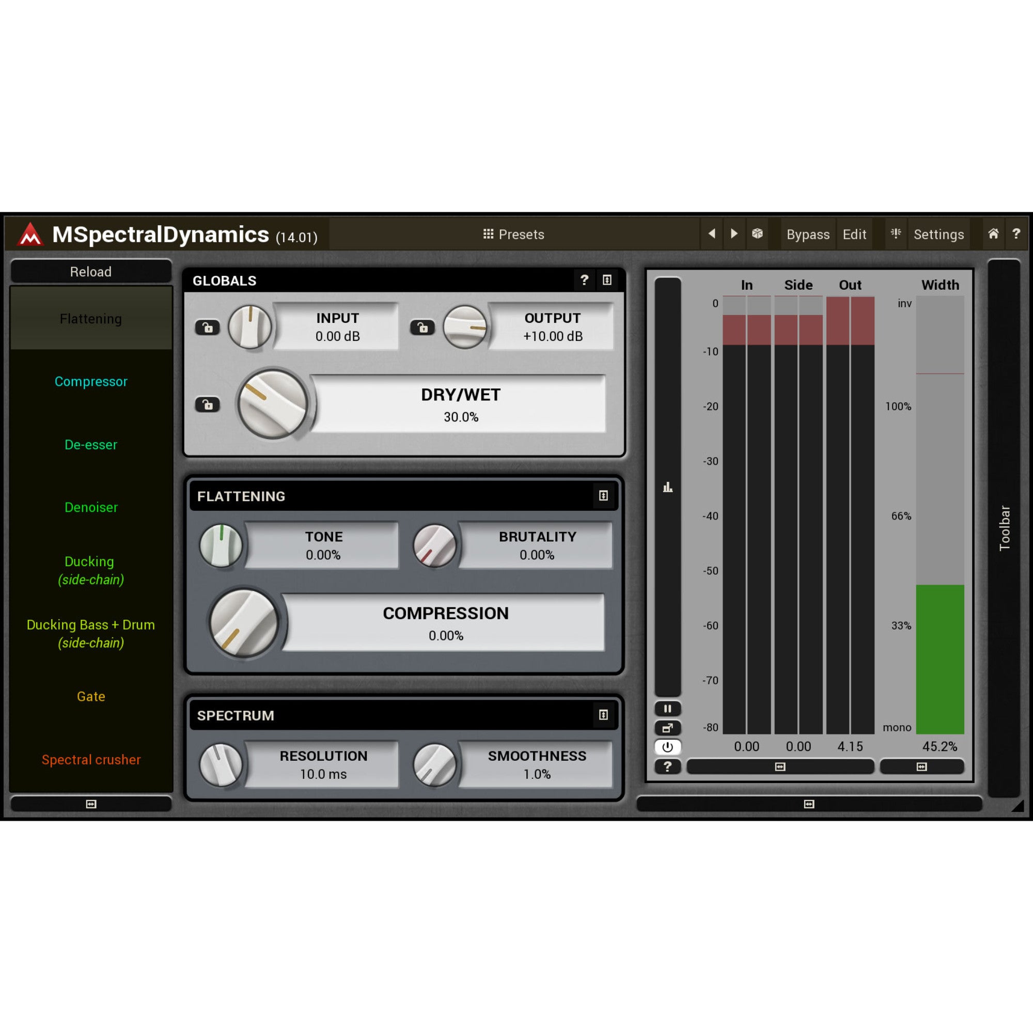Click the histogram icon in meter strip
Image resolution: width=1033 pixels, height=1033 pixels.
point(668,487)
